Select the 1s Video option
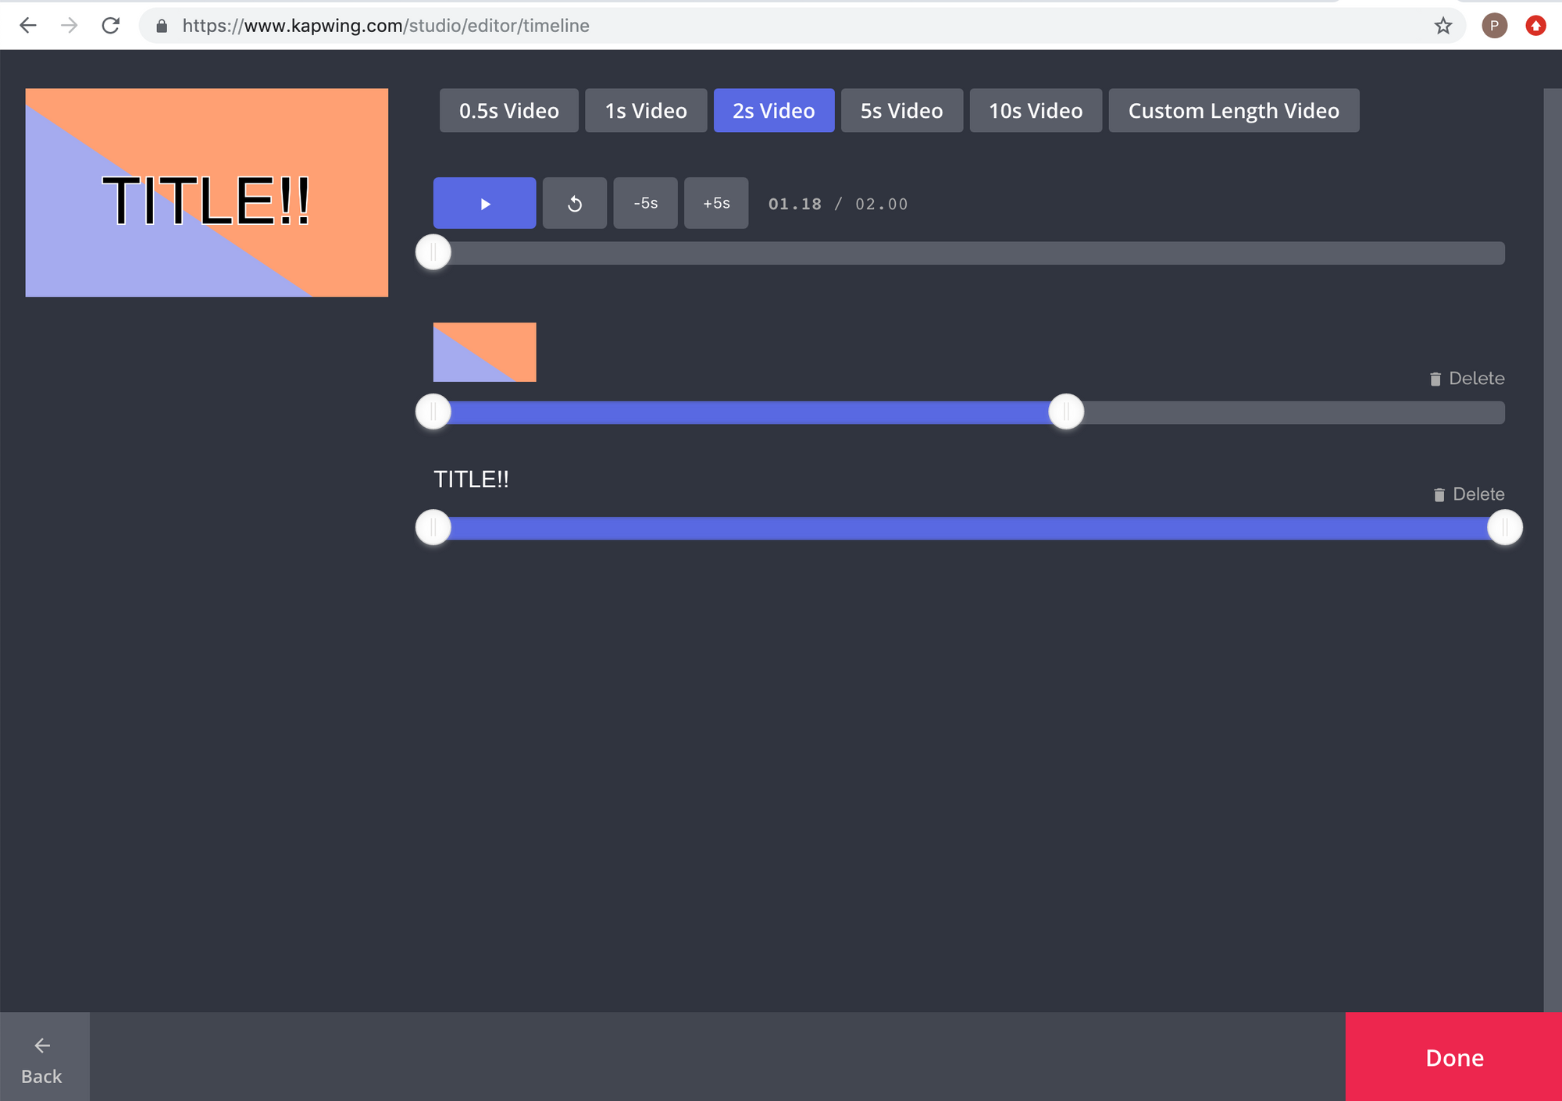The width and height of the screenshot is (1562, 1101). 646,111
